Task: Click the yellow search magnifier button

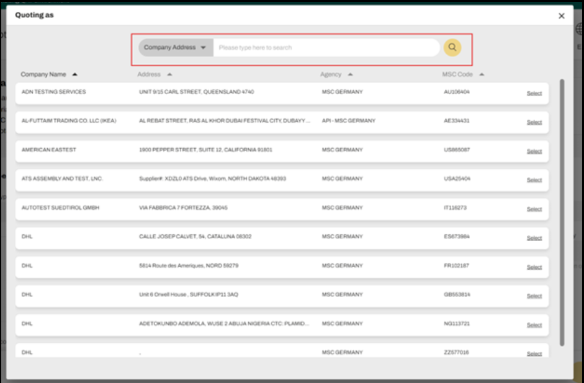Action: [x=452, y=47]
